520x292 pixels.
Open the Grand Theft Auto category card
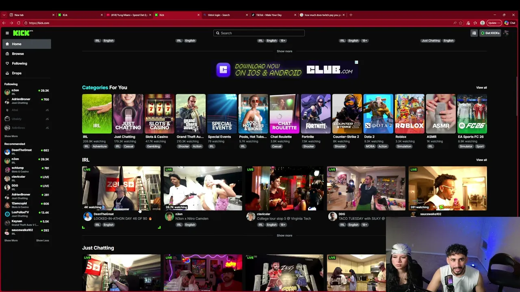191,114
